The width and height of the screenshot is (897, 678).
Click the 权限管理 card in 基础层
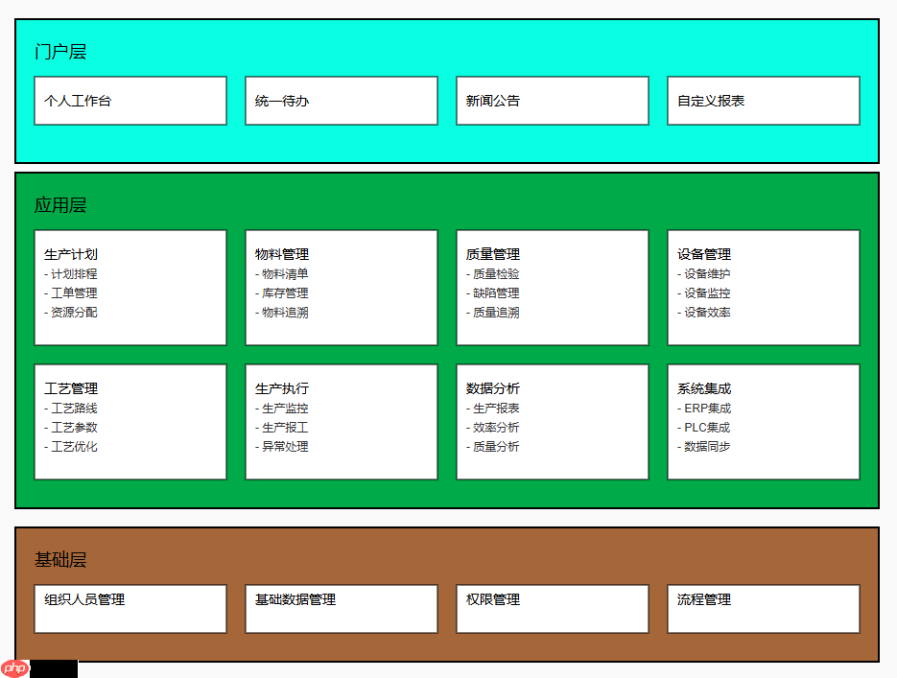(552, 608)
